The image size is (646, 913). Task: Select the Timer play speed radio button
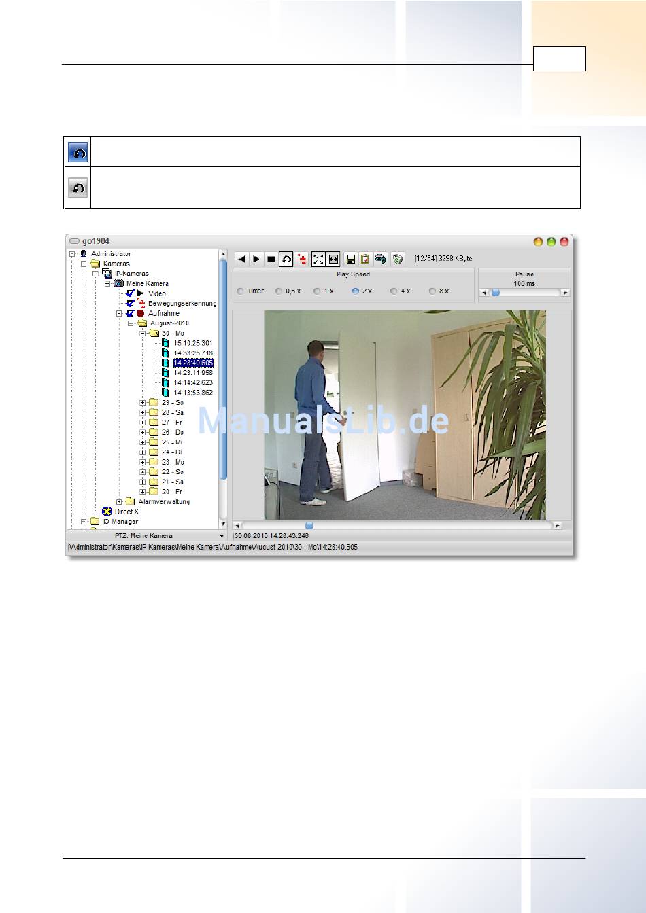(240, 291)
